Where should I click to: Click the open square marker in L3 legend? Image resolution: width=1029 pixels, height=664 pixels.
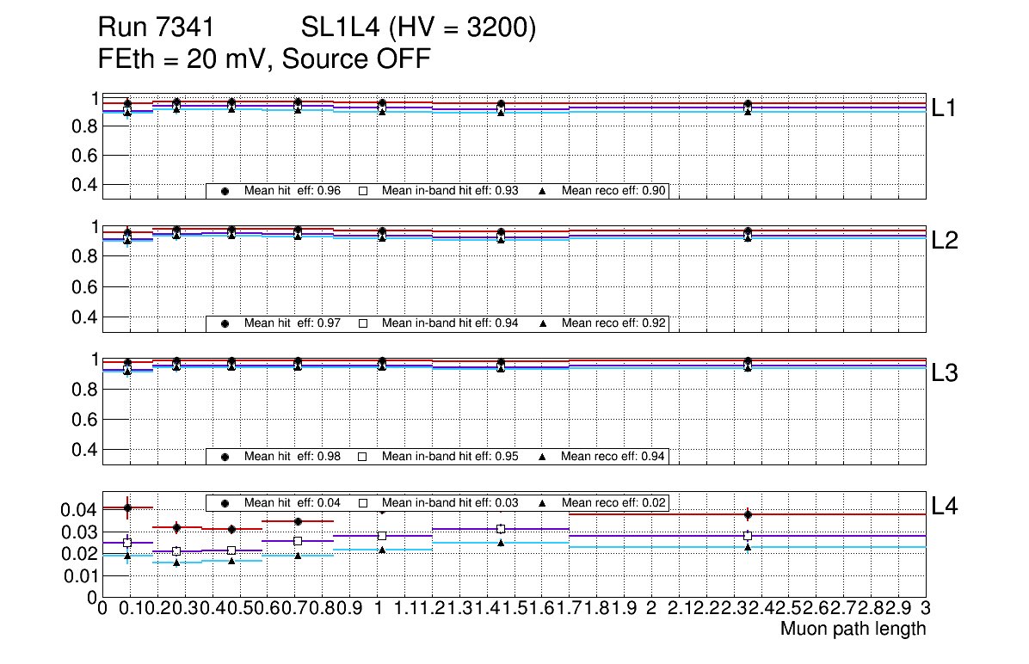(x=362, y=457)
